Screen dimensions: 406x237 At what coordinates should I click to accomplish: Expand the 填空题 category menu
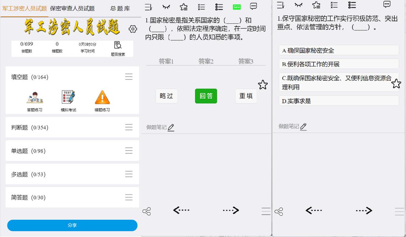tap(129, 77)
